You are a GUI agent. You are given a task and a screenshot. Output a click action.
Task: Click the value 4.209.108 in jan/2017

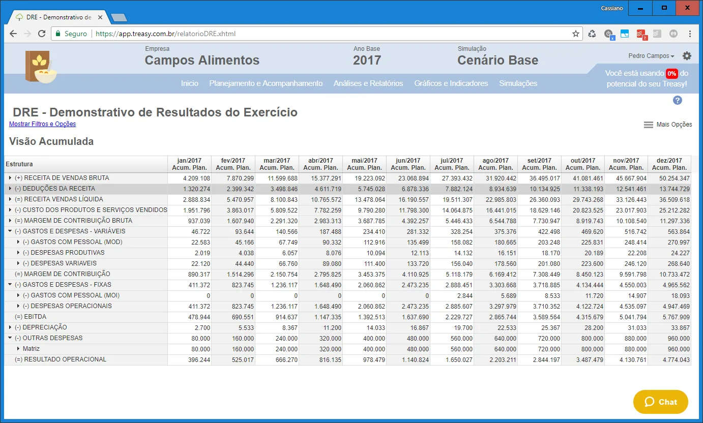[x=196, y=178]
